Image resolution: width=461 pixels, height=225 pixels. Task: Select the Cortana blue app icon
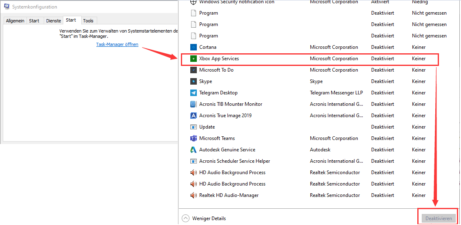(x=193, y=47)
